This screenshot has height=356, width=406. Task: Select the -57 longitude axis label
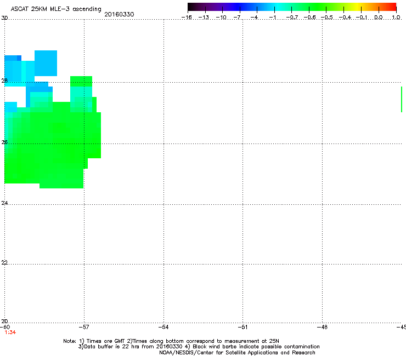[x=84, y=328]
